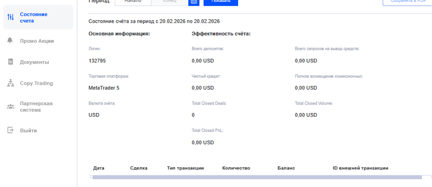Click the Copy Trading hierarchy icon

(x=11, y=83)
